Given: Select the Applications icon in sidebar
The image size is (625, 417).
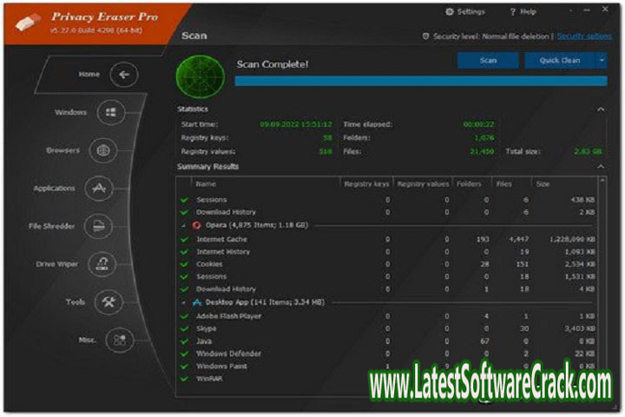Looking at the screenshot, I should [98, 189].
